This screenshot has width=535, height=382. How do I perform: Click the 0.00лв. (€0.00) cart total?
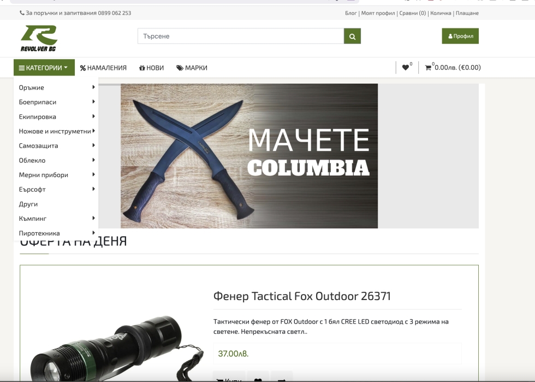457,68
